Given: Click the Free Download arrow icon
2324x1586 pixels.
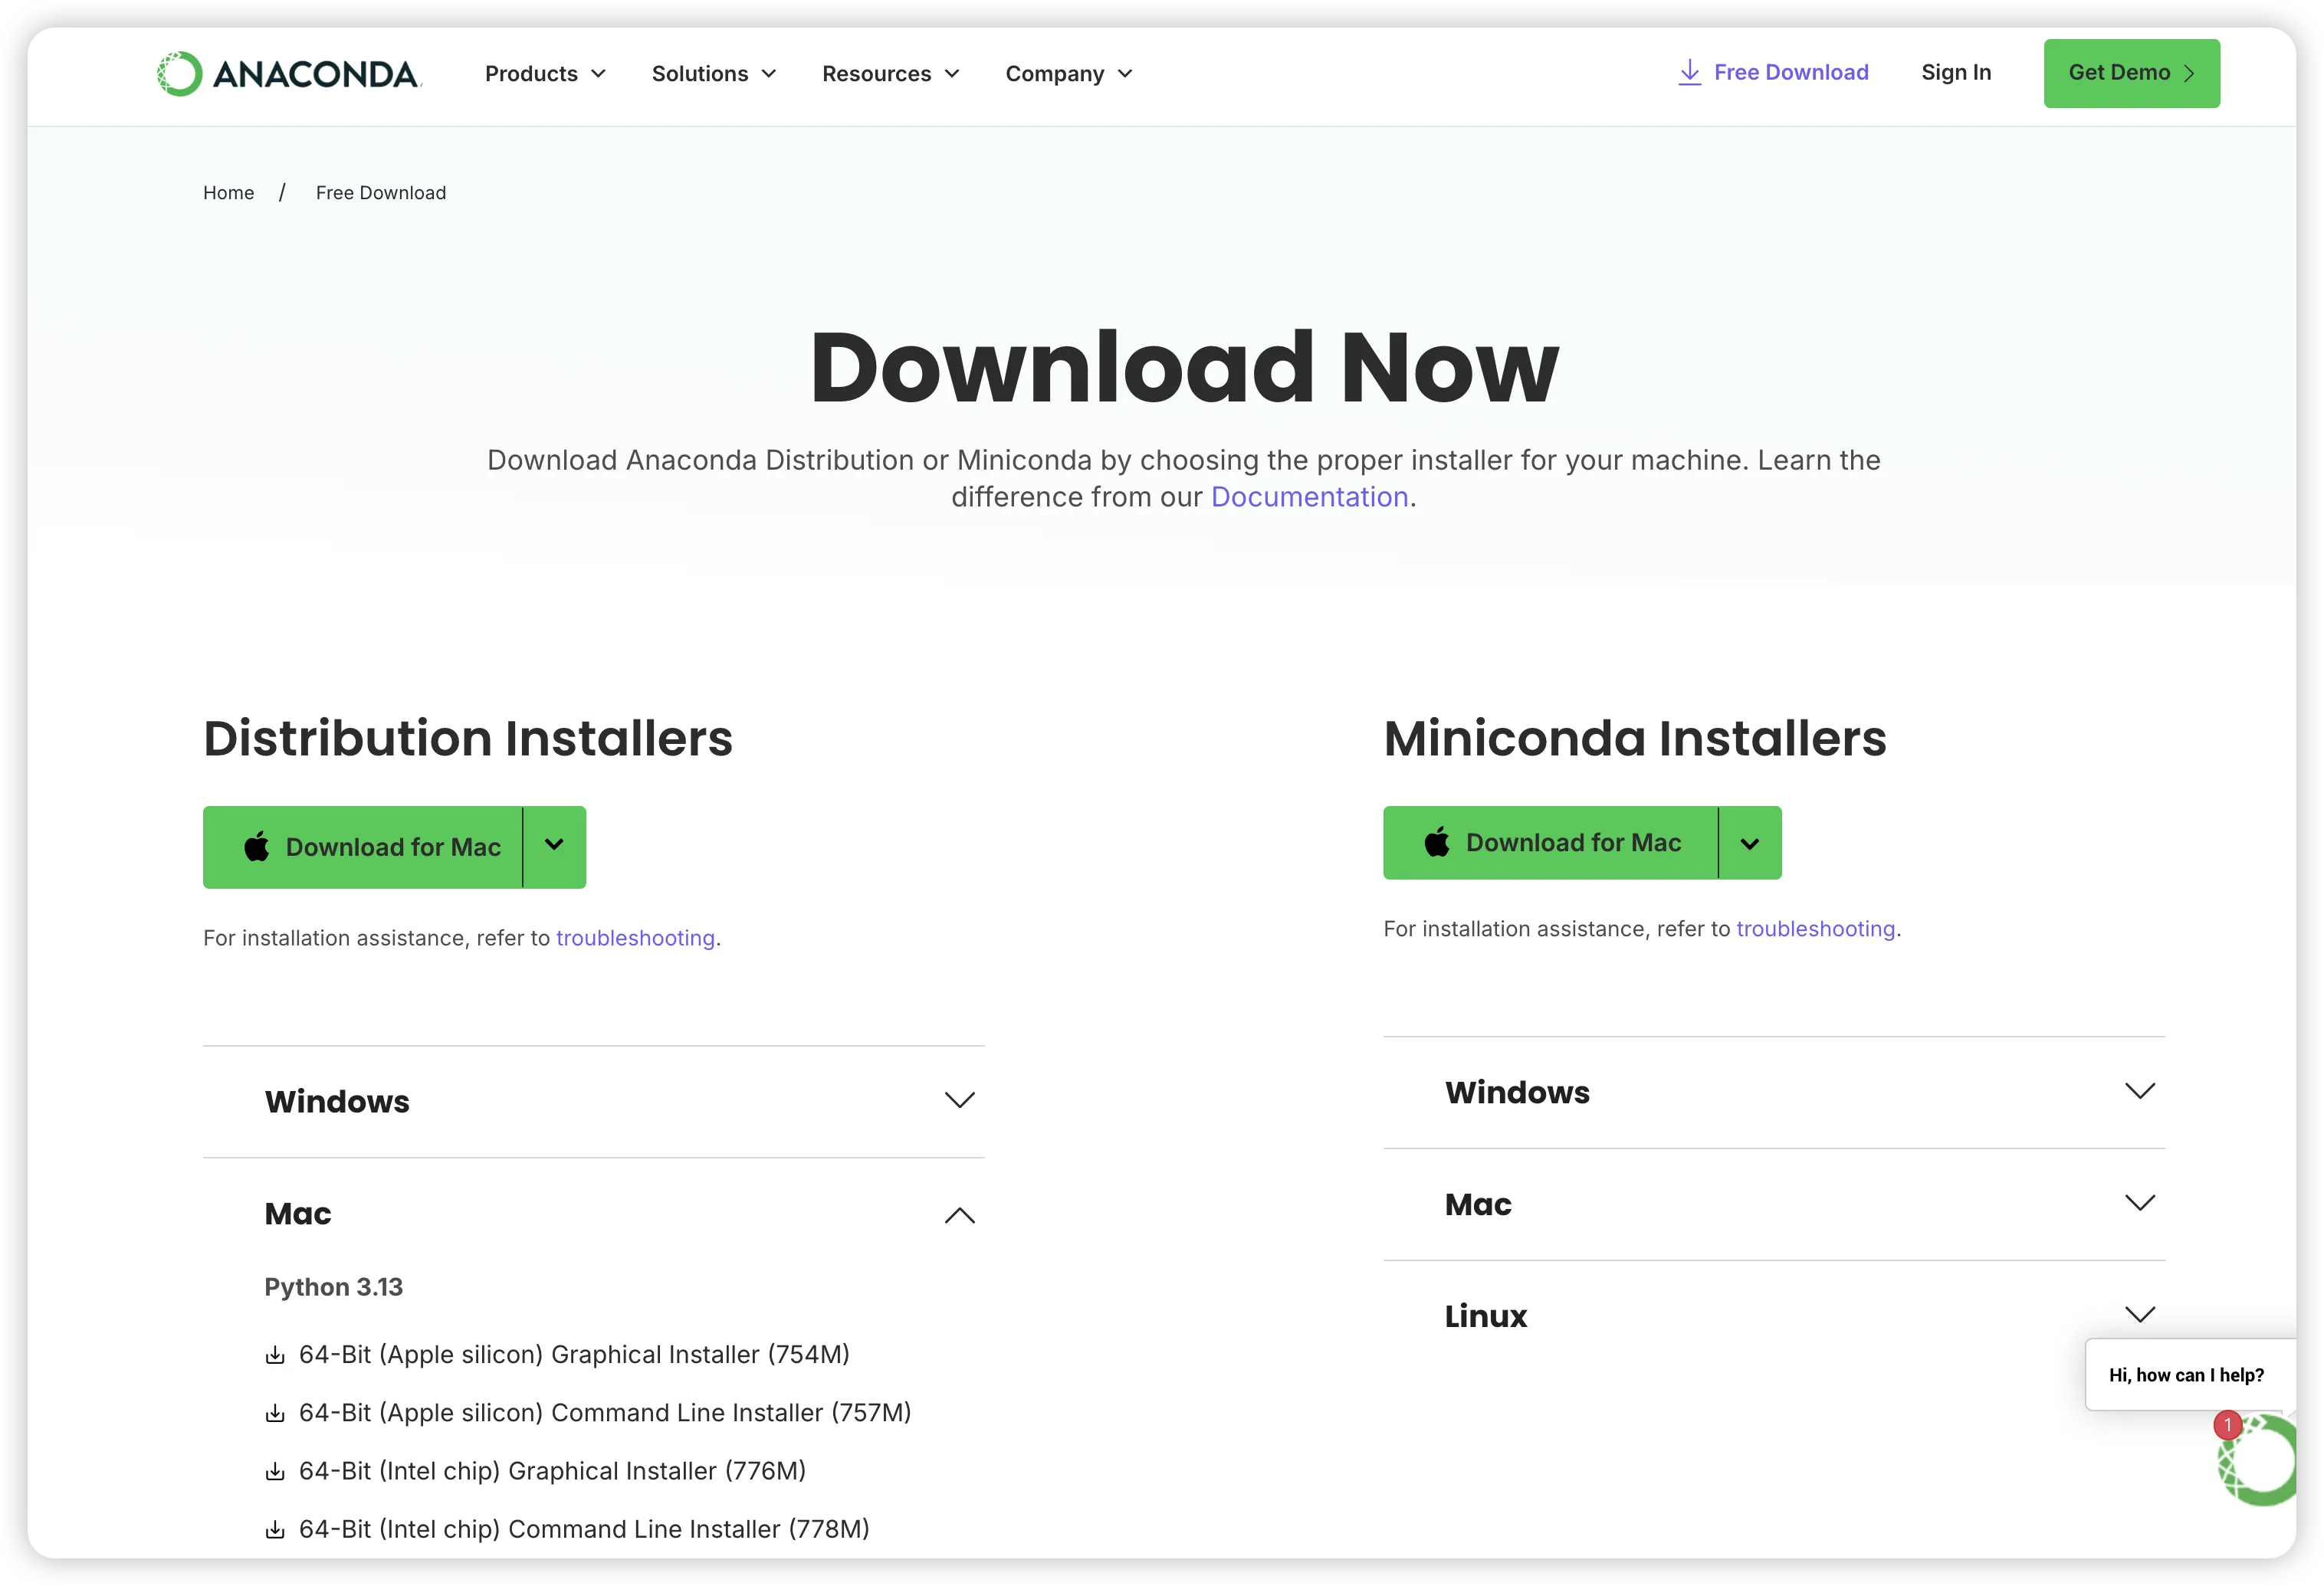Looking at the screenshot, I should (x=1689, y=72).
